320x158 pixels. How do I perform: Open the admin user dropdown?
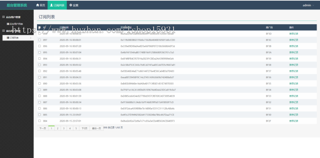point(308,5)
